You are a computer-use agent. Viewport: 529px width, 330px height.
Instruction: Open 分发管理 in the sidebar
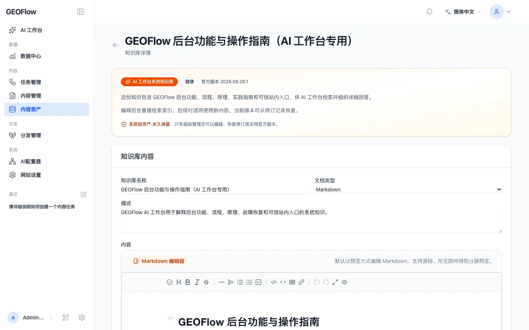coord(47,135)
